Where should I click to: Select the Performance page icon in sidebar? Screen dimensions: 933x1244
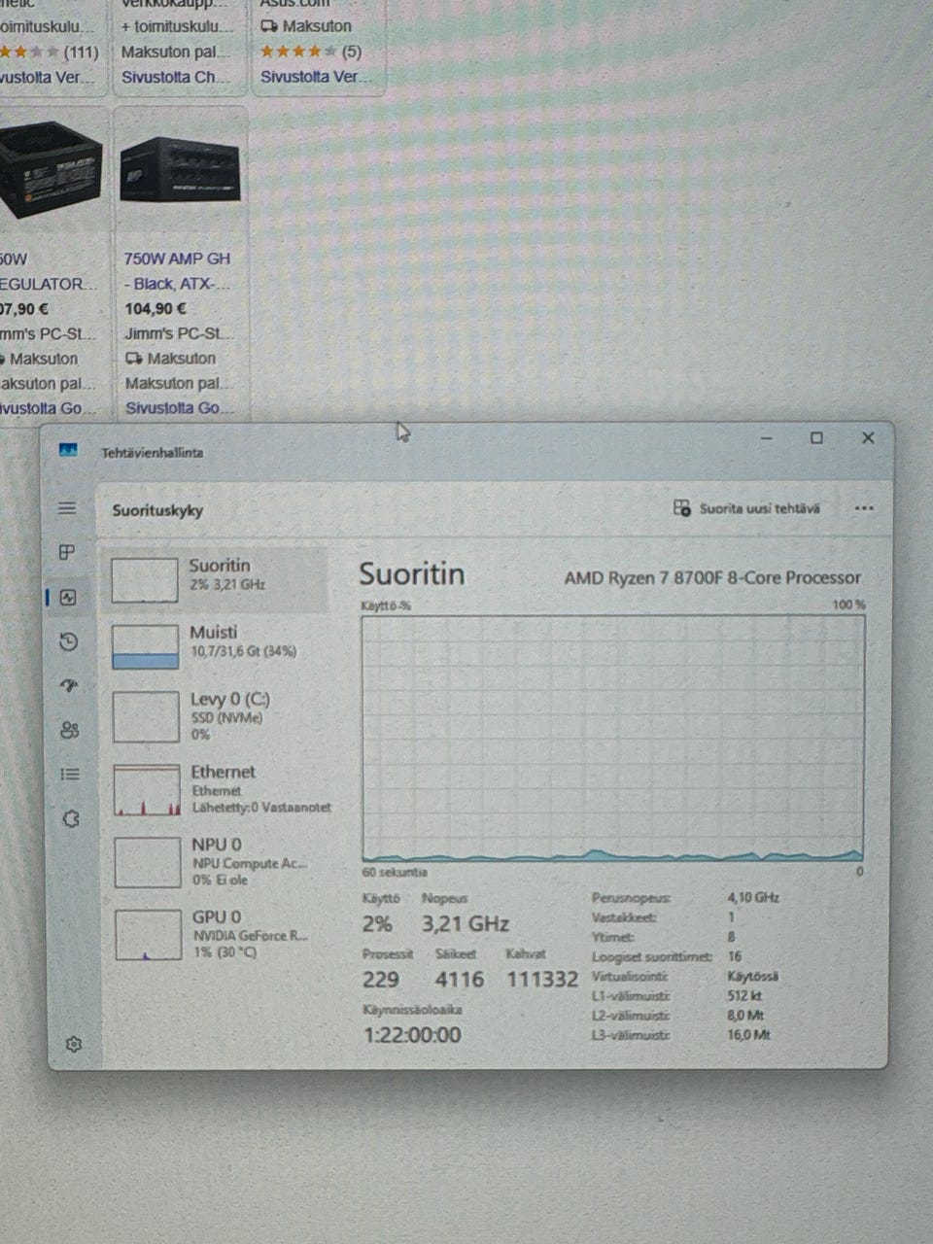coord(68,598)
